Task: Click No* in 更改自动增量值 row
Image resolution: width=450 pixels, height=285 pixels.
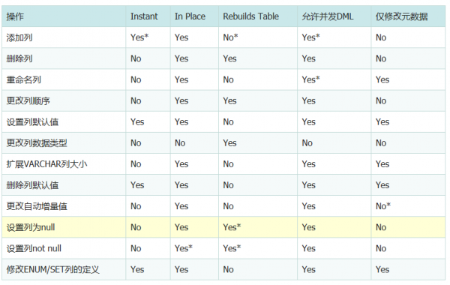Action: (383, 206)
